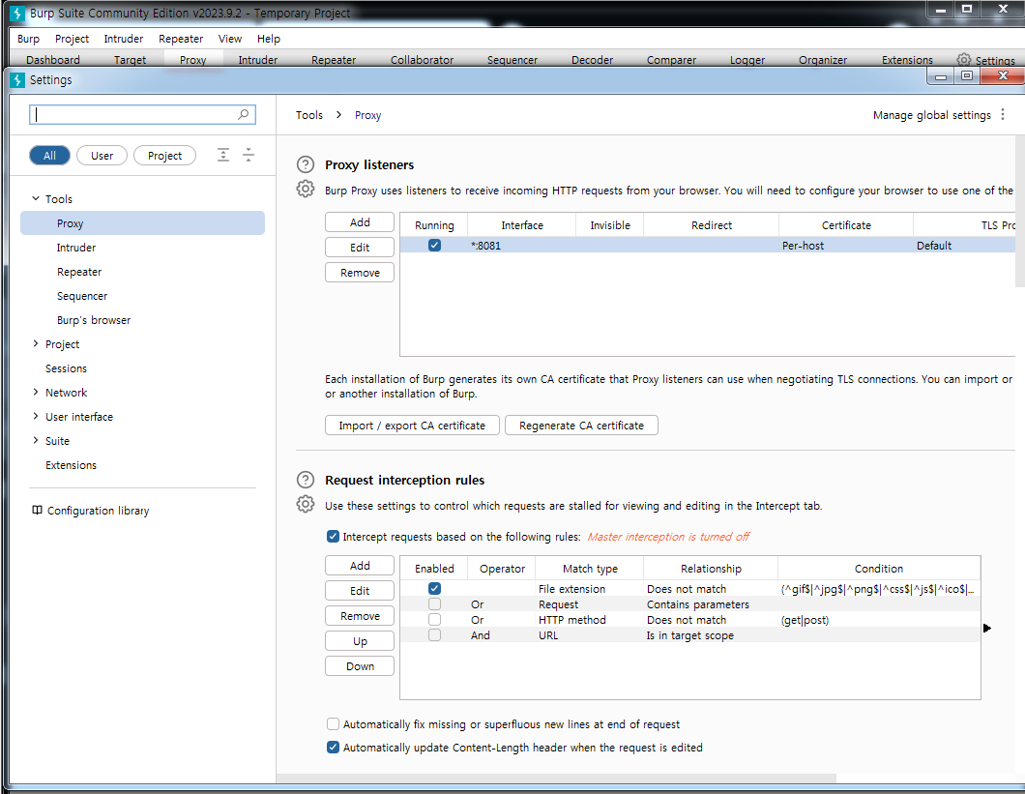The image size is (1025, 794).
Task: Add a new interception rule
Action: [x=360, y=566]
